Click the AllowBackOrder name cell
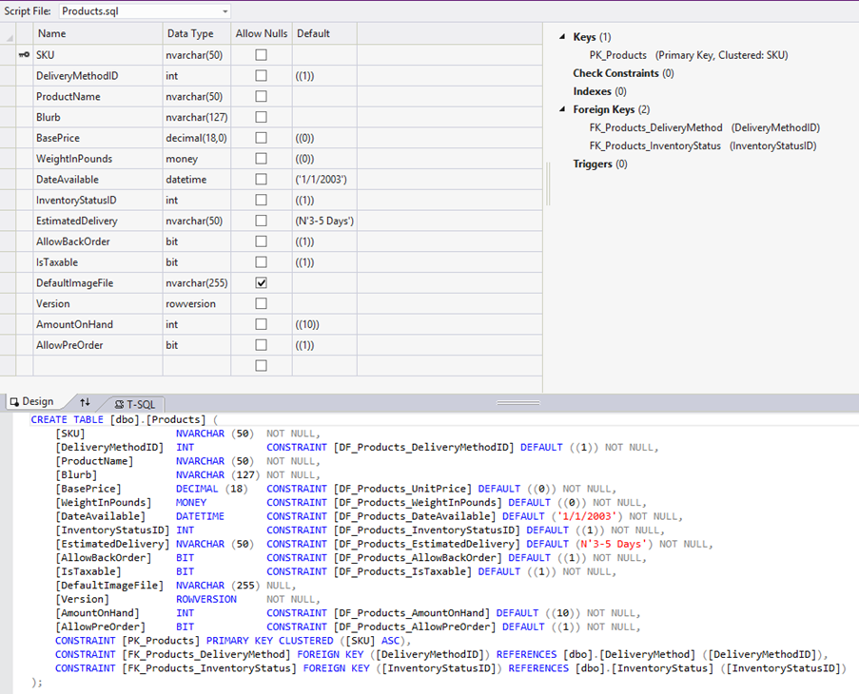Image resolution: width=859 pixels, height=694 pixels. click(x=98, y=241)
